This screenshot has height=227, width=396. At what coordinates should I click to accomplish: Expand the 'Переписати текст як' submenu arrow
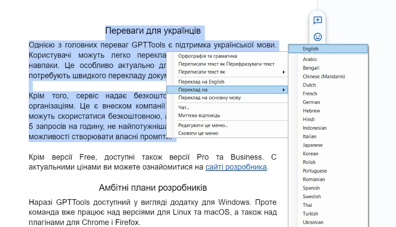point(283,72)
